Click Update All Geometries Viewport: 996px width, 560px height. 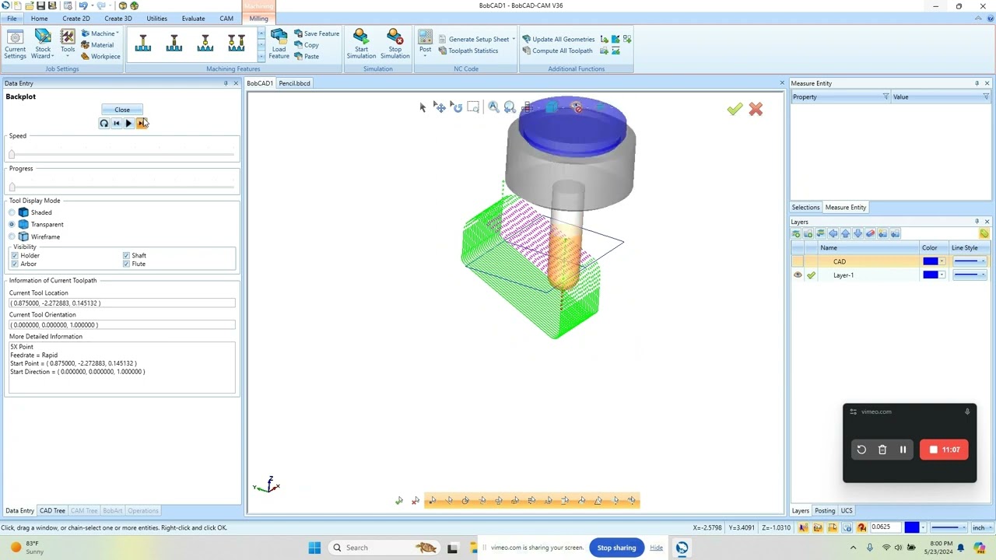[558, 39]
